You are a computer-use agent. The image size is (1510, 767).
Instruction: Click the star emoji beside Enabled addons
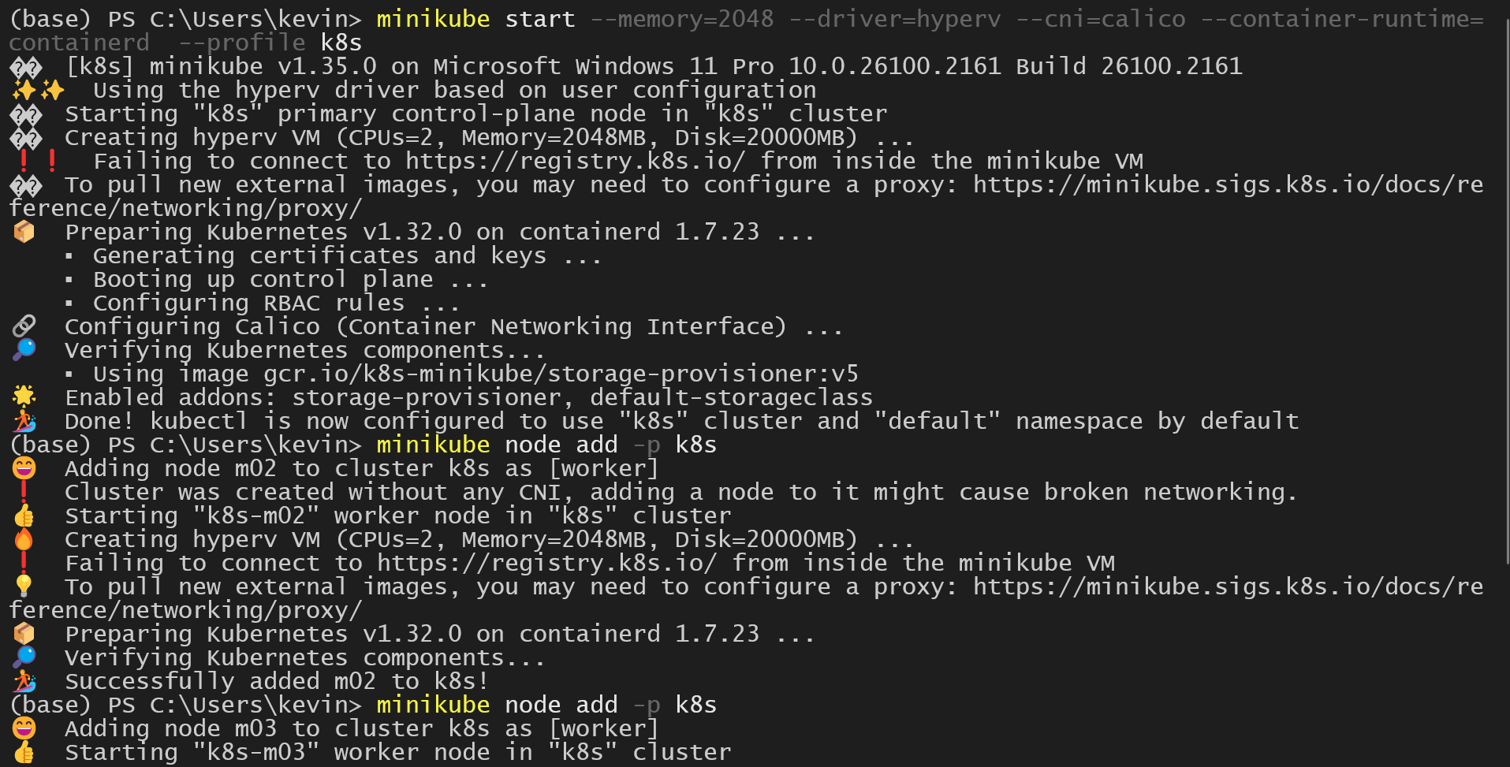24,397
